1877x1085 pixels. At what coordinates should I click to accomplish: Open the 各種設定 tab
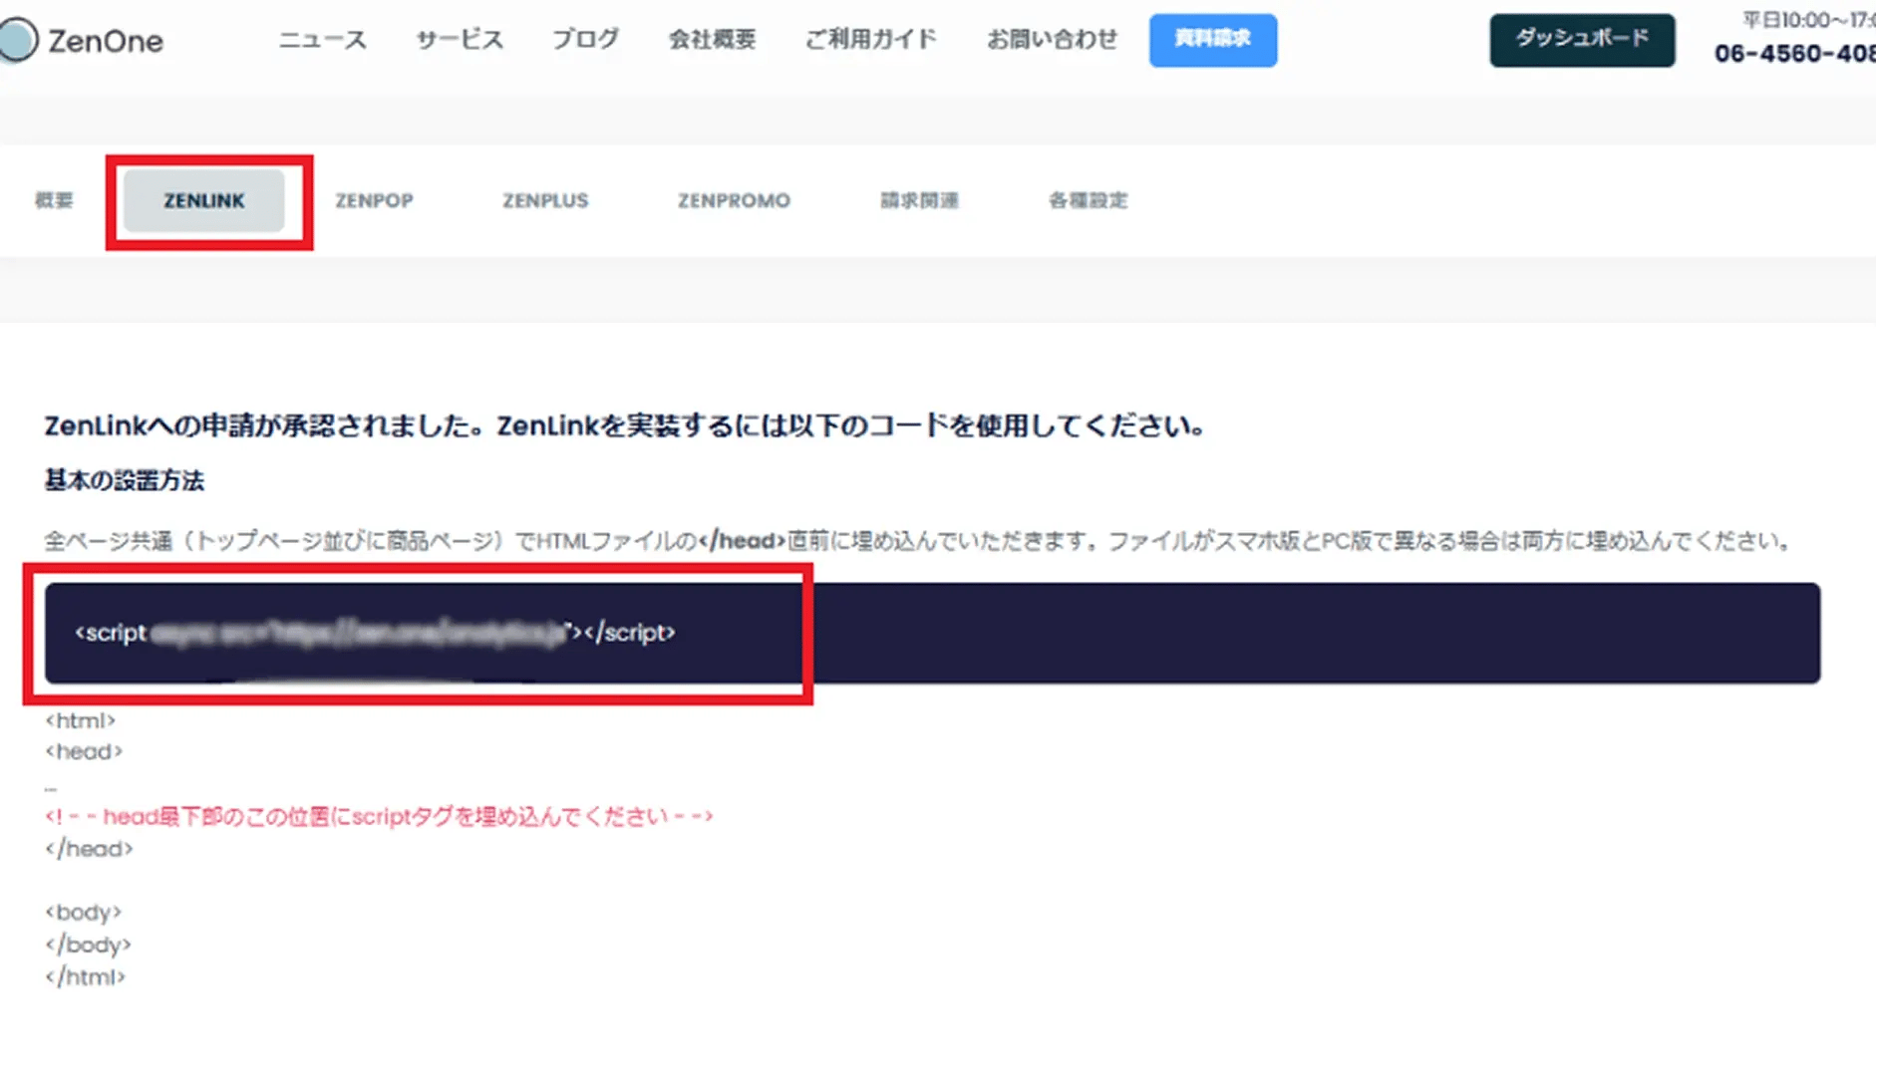(x=1087, y=200)
